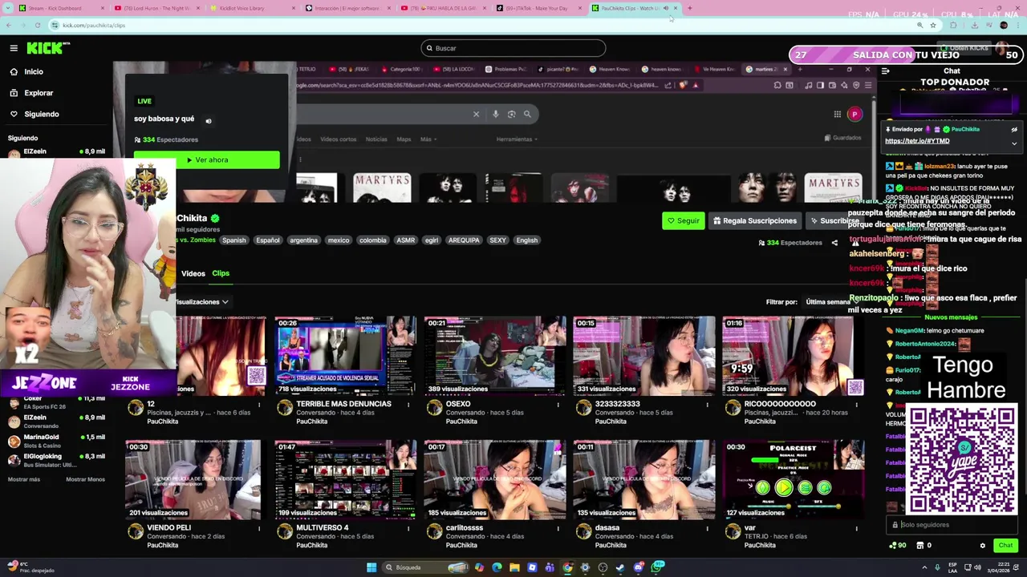Follow the channel with Seguir button
Screen dimensions: 1027x577
coord(684,221)
